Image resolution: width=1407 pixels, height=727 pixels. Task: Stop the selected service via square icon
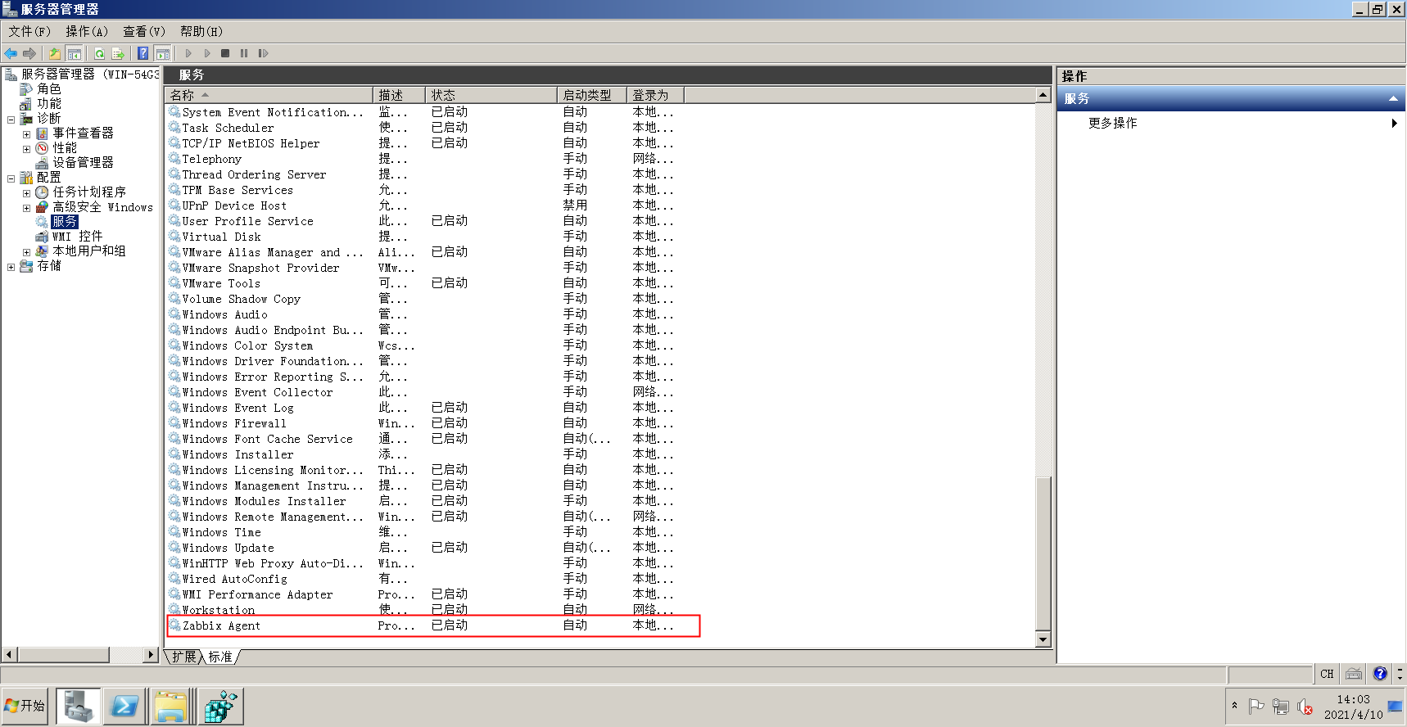[225, 53]
